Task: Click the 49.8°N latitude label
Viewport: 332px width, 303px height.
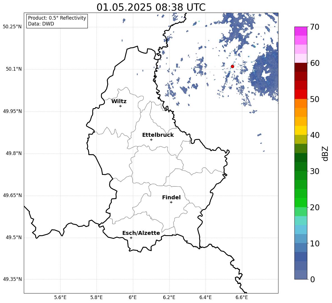Action: [14, 153]
